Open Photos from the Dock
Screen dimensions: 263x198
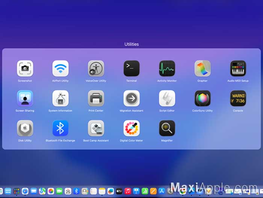coord(51,191)
